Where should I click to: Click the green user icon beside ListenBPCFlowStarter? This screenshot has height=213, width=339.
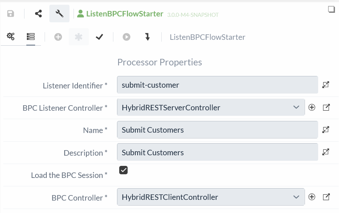tap(80, 14)
